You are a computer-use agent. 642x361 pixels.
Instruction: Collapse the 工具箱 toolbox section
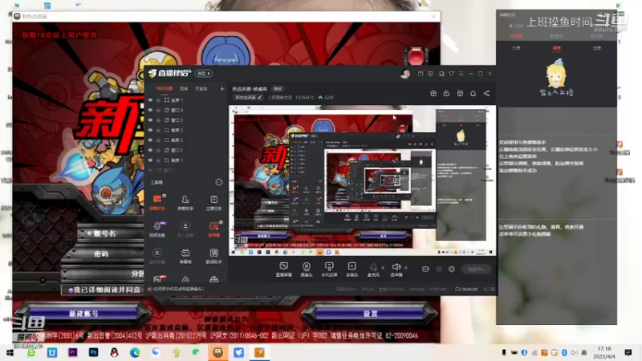coord(218,182)
